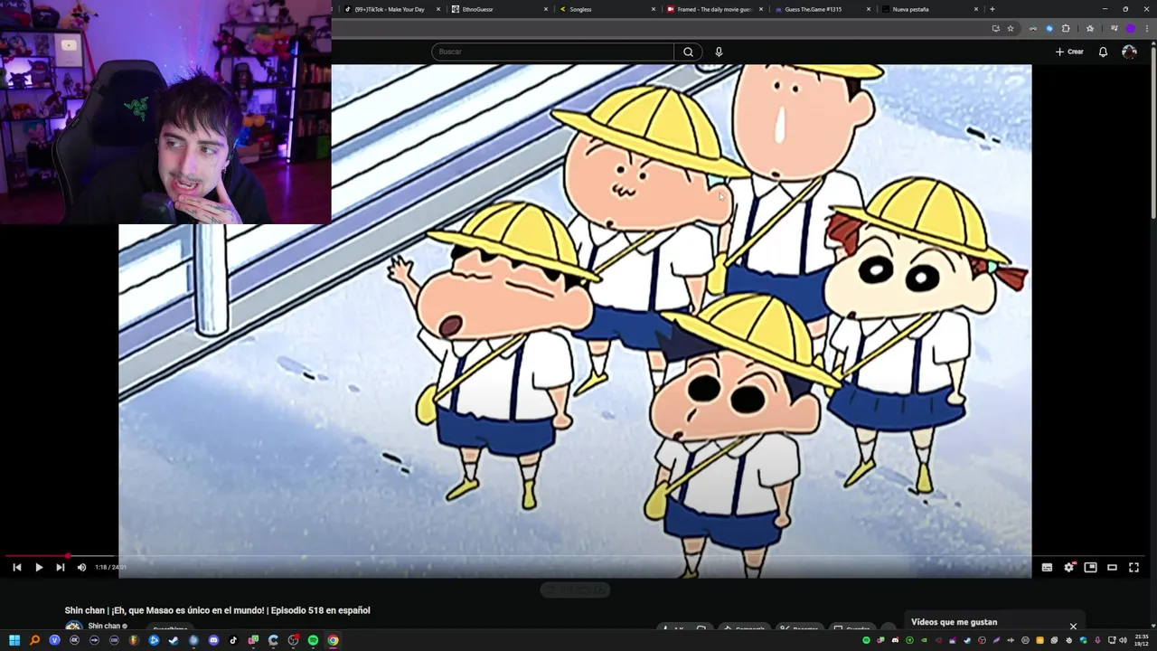The width and height of the screenshot is (1157, 651).
Task: Click the Videos que me gustan heading
Action: [x=954, y=622]
